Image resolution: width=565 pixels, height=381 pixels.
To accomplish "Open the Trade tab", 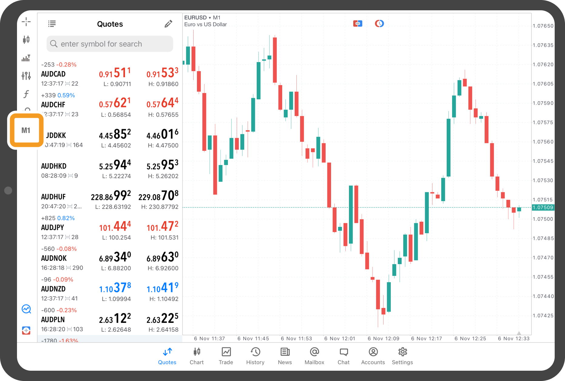I will pos(226,356).
